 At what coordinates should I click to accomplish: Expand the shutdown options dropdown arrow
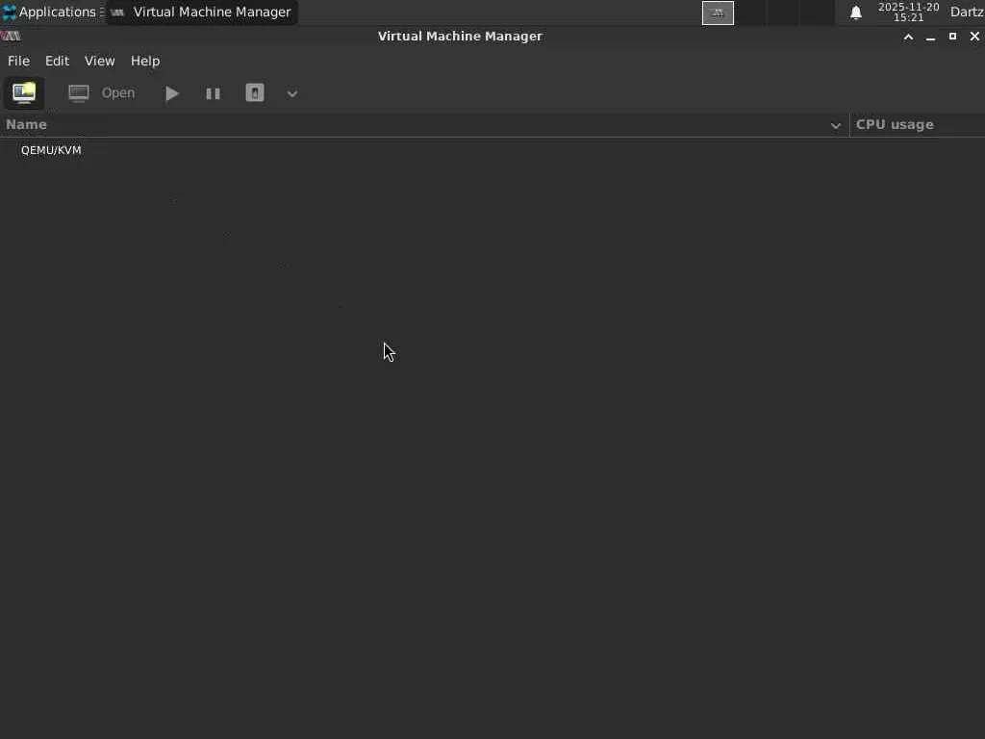point(292,93)
